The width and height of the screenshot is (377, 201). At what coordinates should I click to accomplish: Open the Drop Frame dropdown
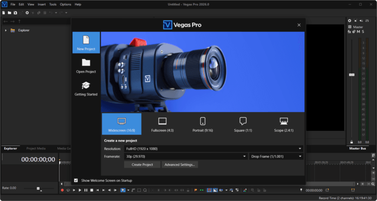pyautogui.click(x=276, y=156)
